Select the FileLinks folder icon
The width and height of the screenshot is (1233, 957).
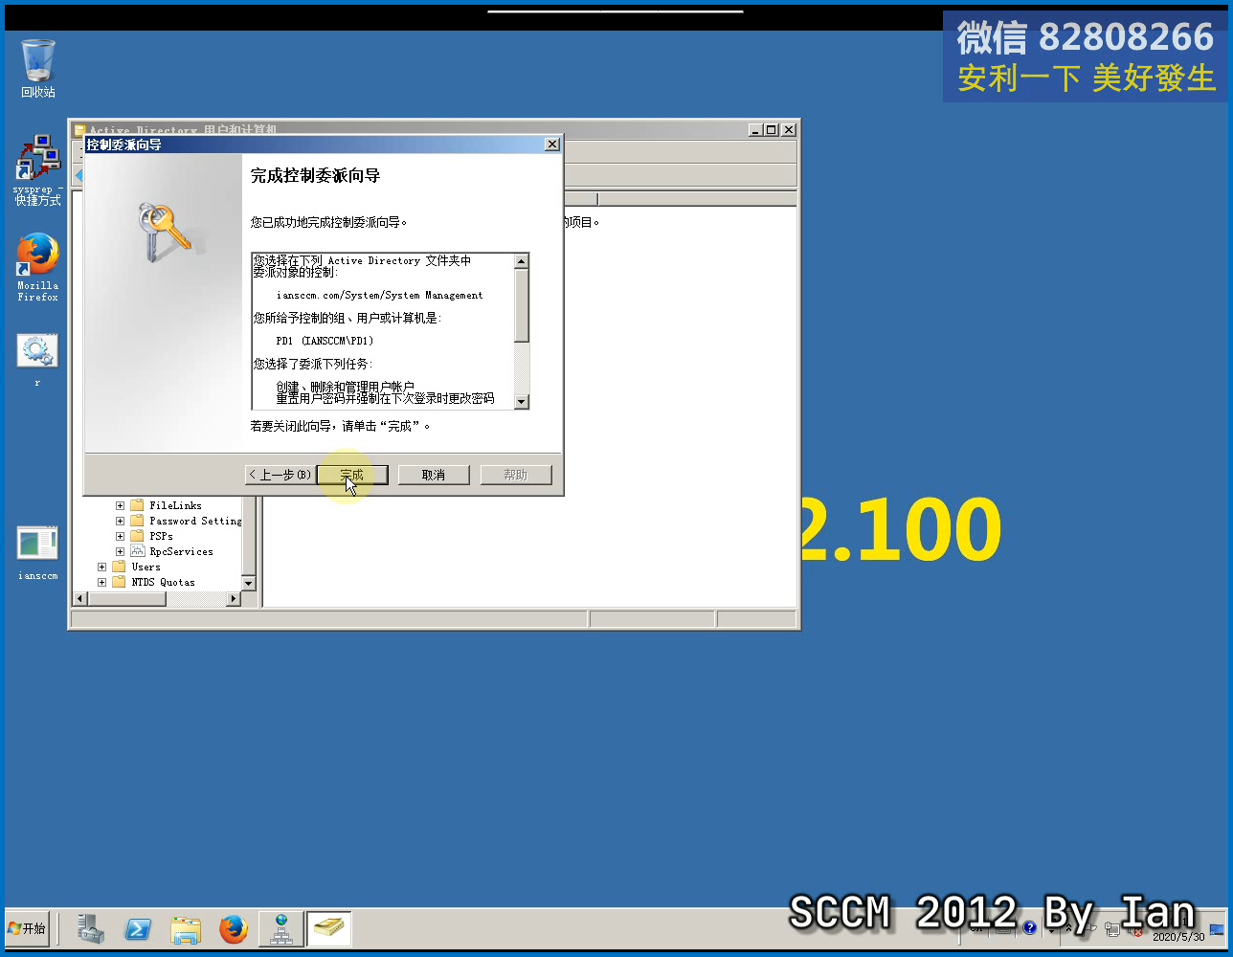[x=137, y=505]
